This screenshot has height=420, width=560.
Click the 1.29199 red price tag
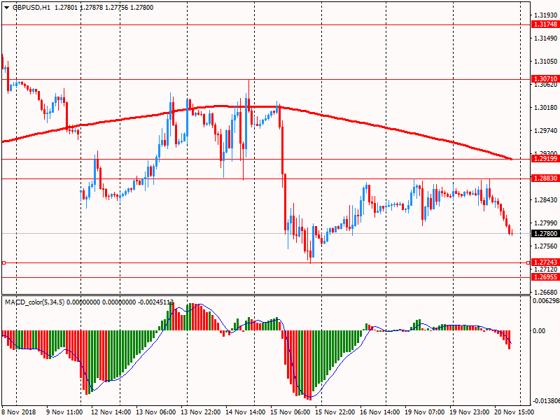545,159
